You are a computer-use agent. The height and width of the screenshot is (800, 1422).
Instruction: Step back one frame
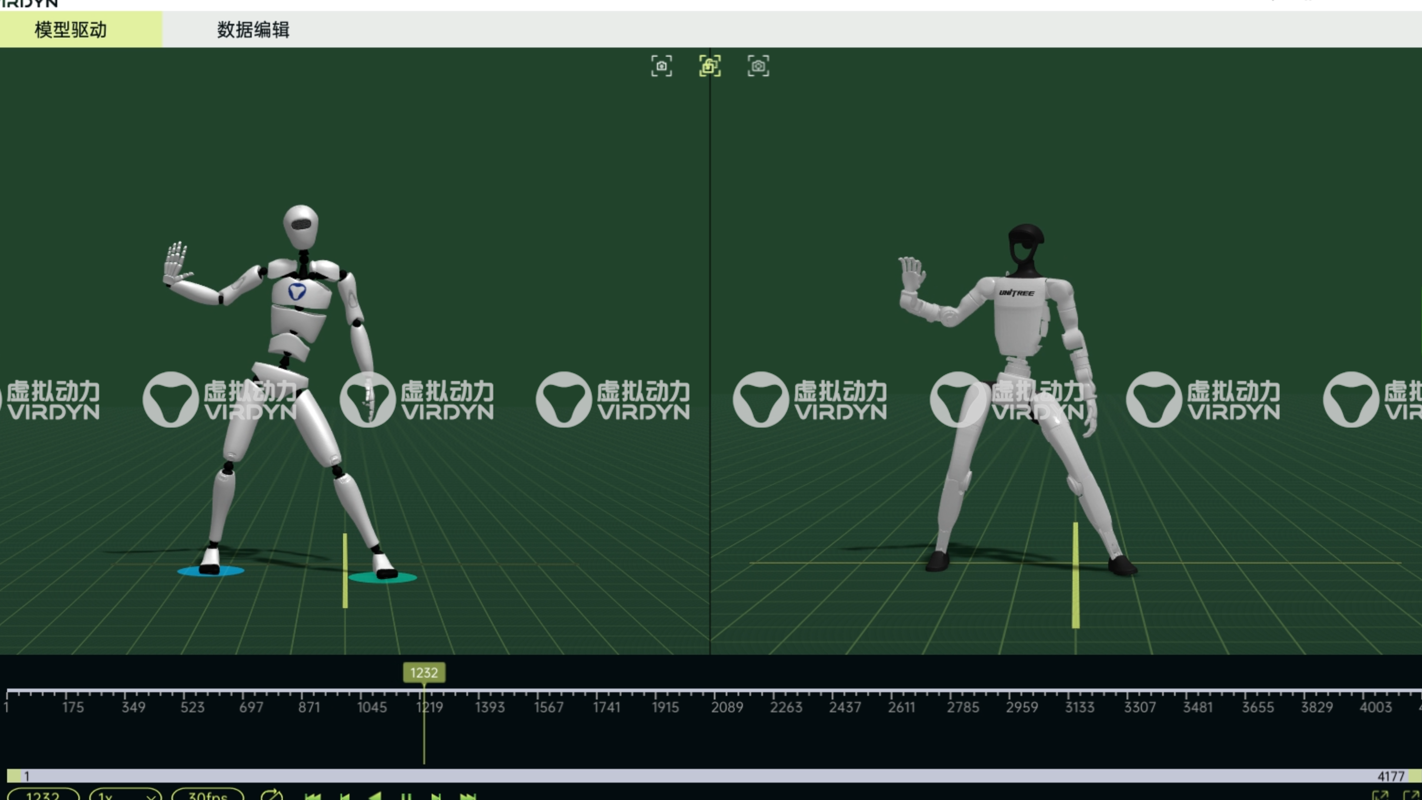345,797
